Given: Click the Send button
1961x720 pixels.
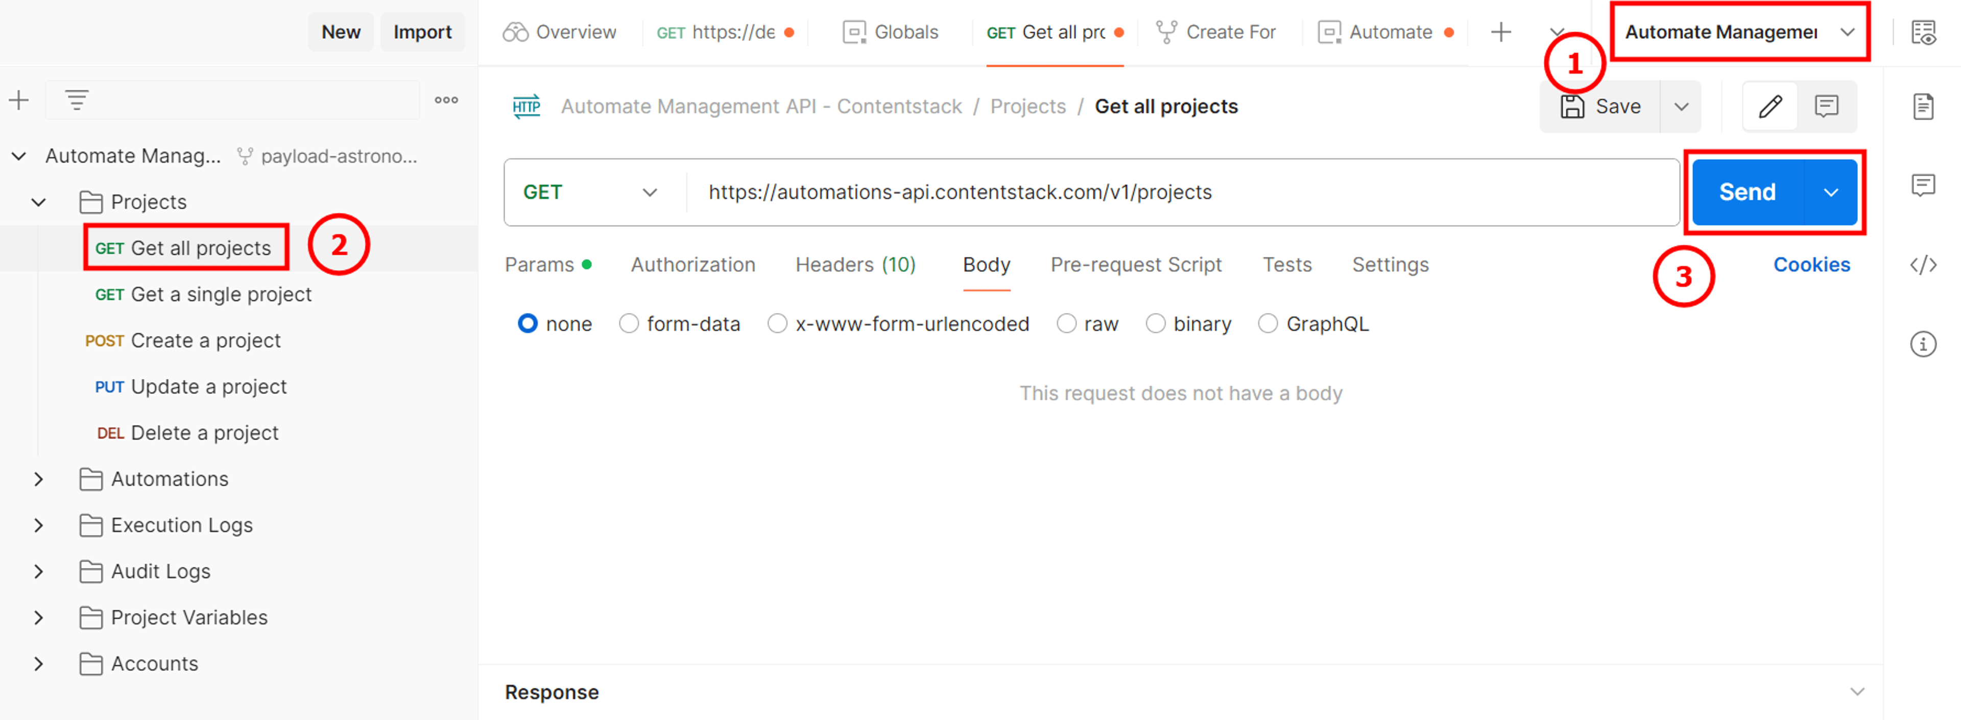Looking at the screenshot, I should point(1747,192).
